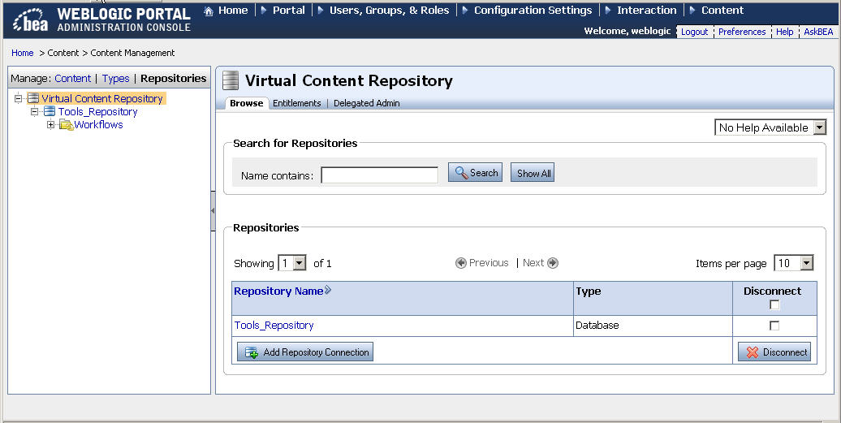Open the Items per page dropdown

[794, 263]
